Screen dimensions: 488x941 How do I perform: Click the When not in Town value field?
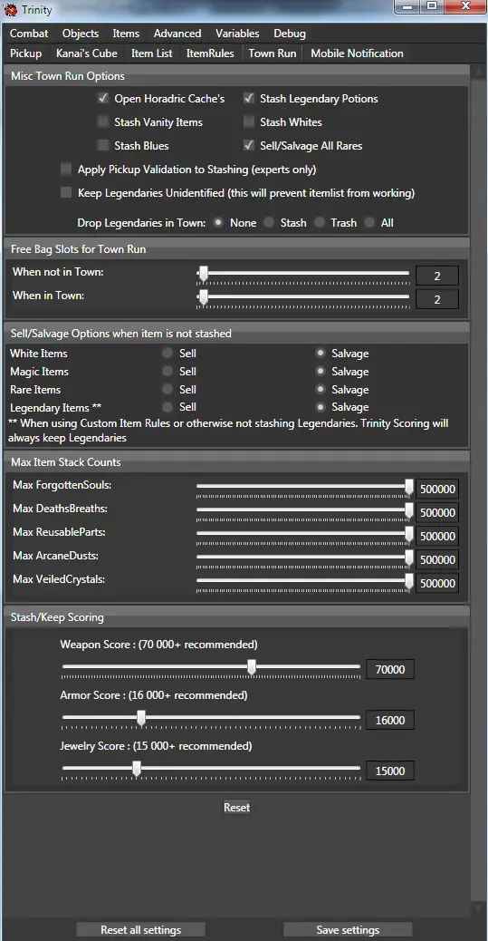(x=437, y=276)
